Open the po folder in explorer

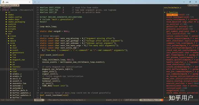(x=14, y=64)
